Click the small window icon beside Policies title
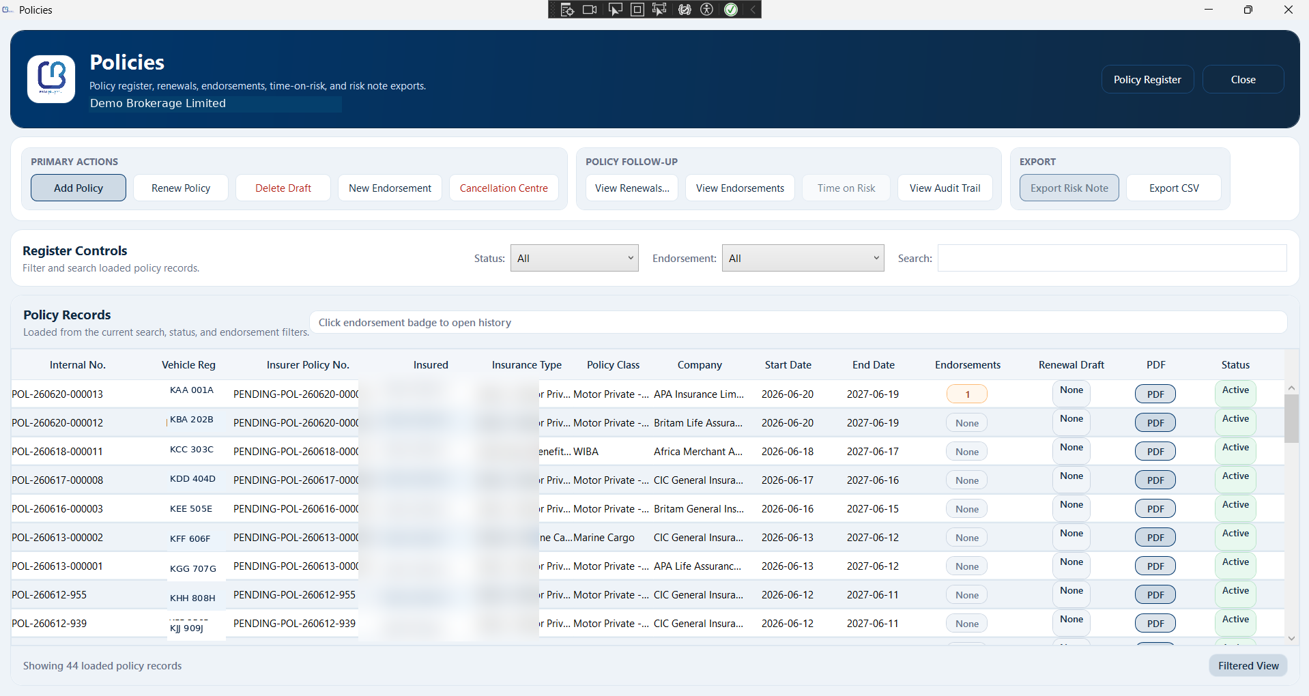Screen dimensions: 1309x696 [x=8, y=10]
